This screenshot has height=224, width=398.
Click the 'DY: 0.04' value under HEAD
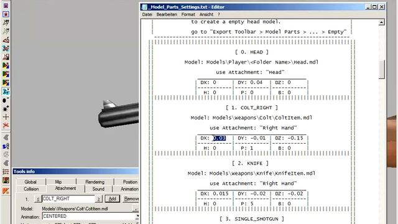[250, 82]
